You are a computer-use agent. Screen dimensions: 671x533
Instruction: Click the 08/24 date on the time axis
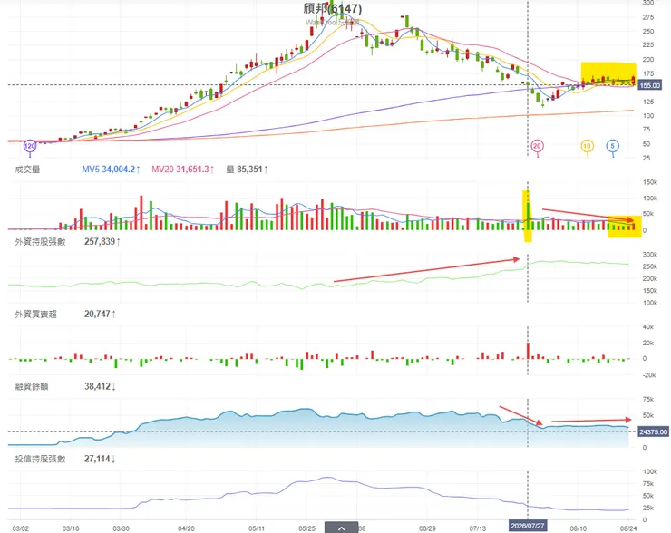628,528
